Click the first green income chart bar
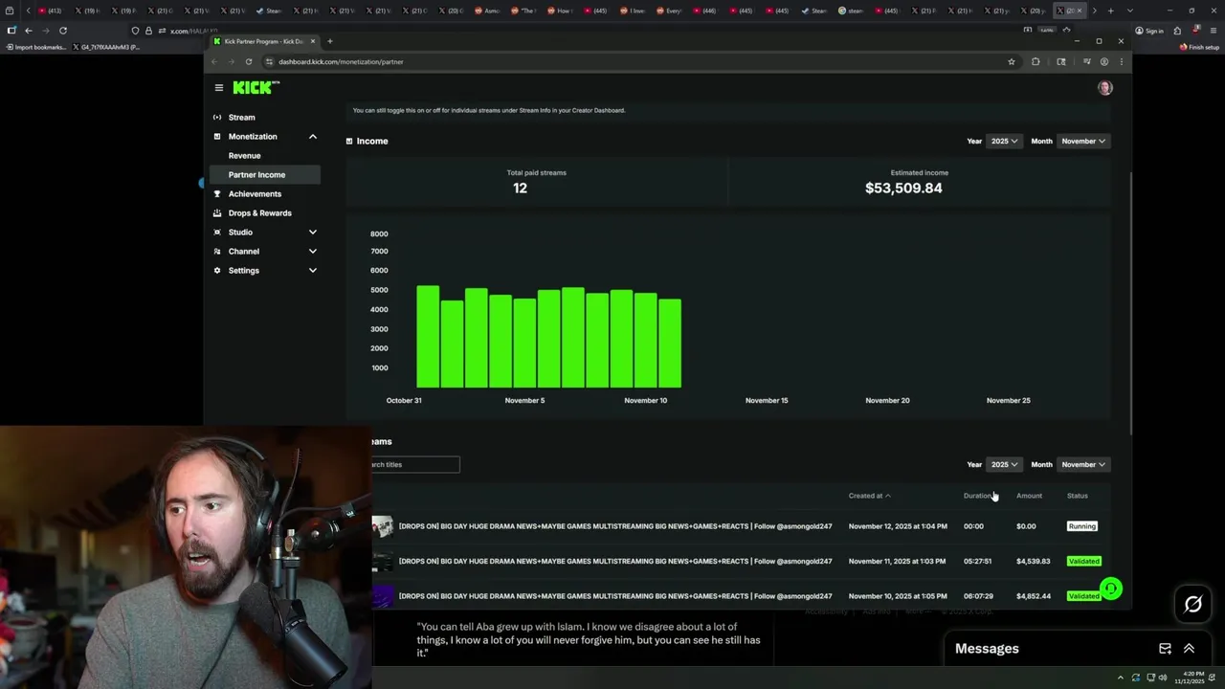This screenshot has height=689, width=1225. [x=428, y=337]
